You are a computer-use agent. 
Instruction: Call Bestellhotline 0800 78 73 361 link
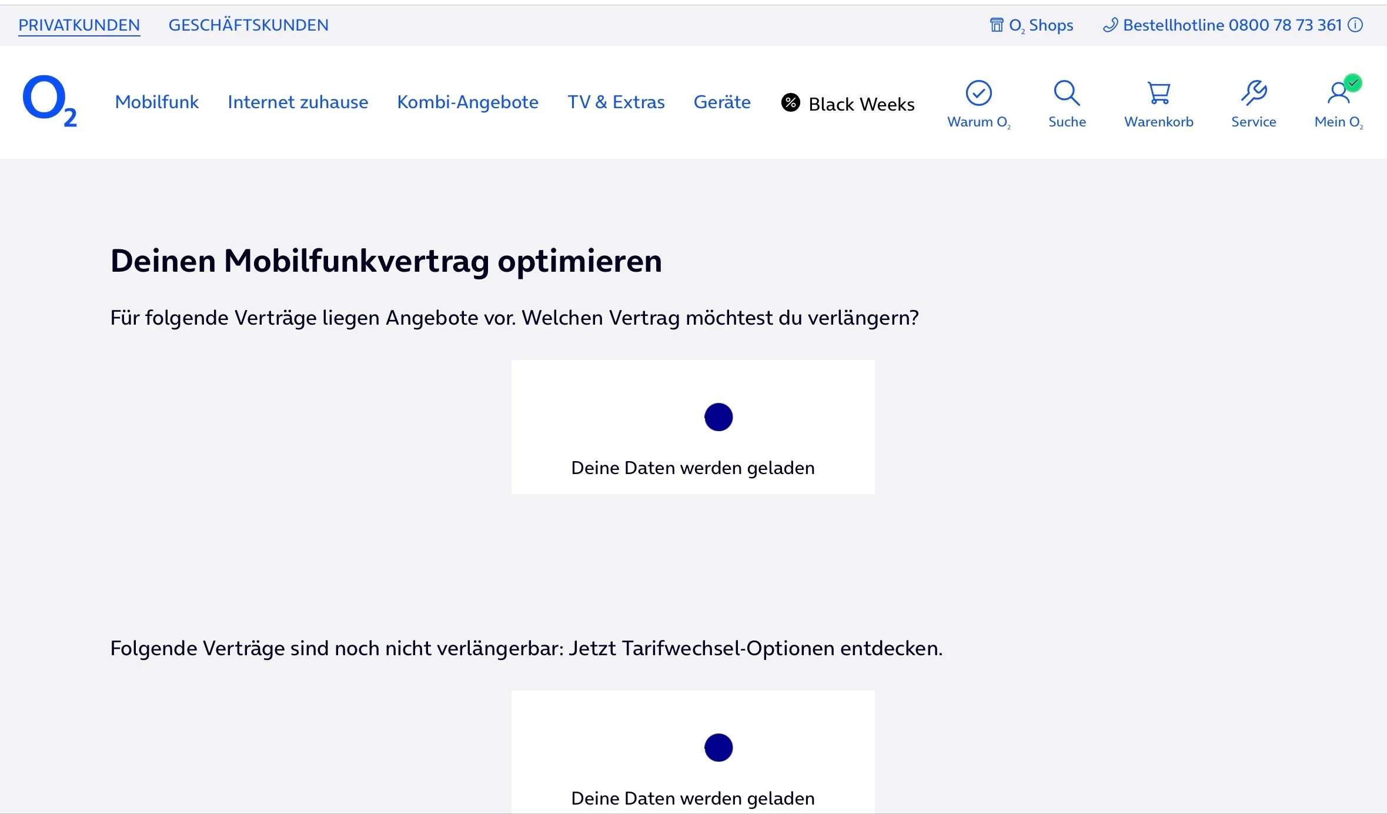coord(1232,25)
